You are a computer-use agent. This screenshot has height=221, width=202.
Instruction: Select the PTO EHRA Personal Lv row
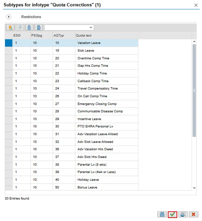tap(93, 127)
